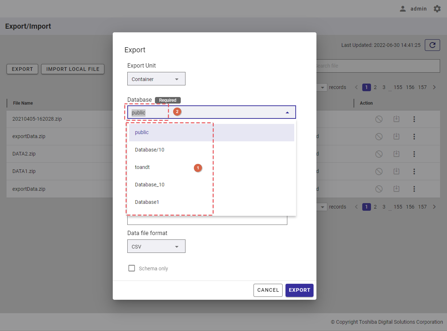Click download icon in DATA2.zip row

tap(396, 154)
